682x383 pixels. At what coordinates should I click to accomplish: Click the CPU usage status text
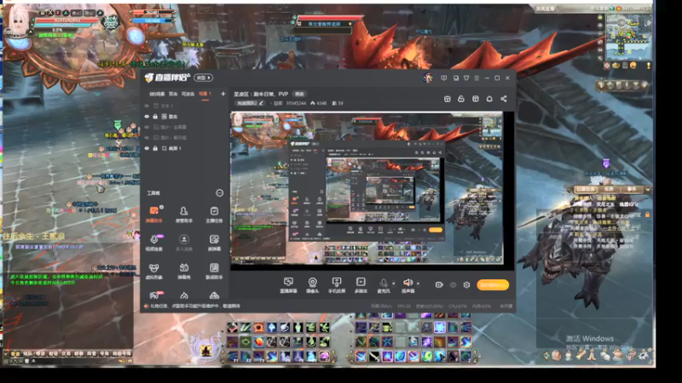pyautogui.click(x=458, y=306)
